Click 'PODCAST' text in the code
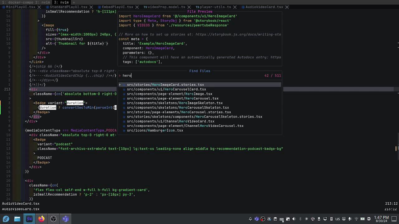Screen dimensions: 399x224 (45, 158)
